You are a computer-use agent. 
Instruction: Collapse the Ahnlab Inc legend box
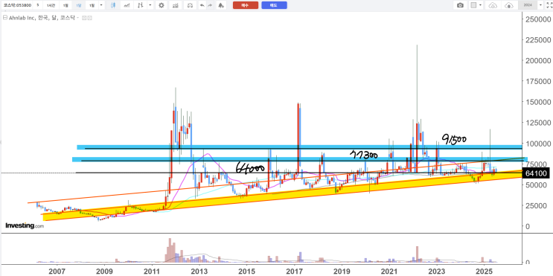(x=5, y=18)
